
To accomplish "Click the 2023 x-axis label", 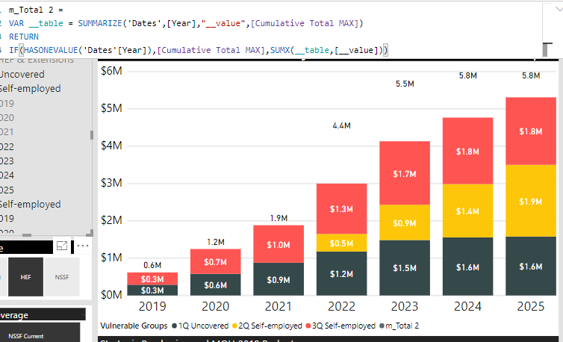I will 405,306.
